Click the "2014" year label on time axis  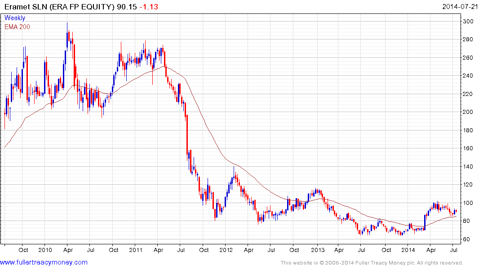click(x=408, y=250)
